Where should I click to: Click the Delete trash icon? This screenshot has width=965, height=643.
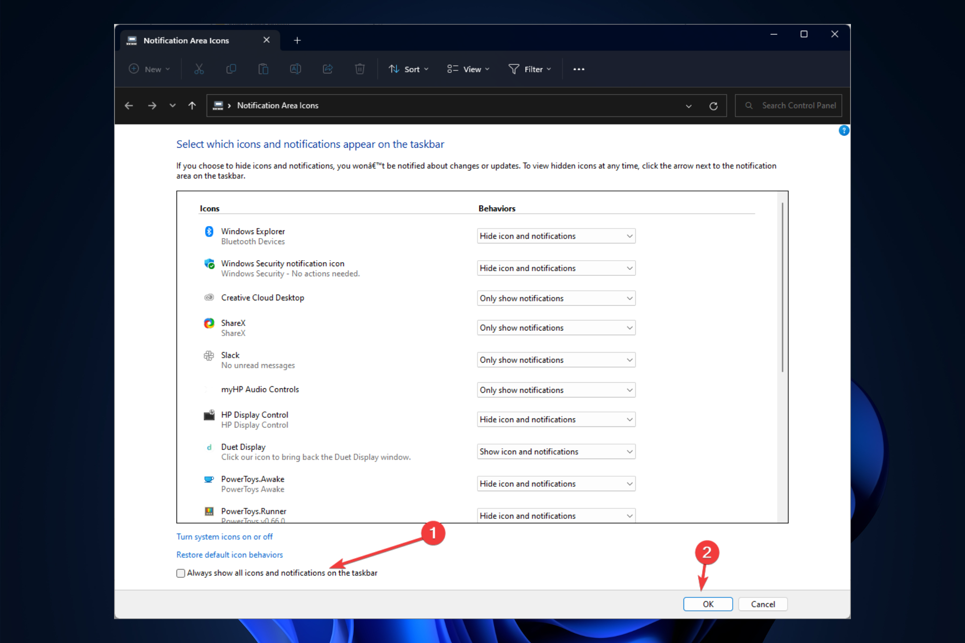360,69
